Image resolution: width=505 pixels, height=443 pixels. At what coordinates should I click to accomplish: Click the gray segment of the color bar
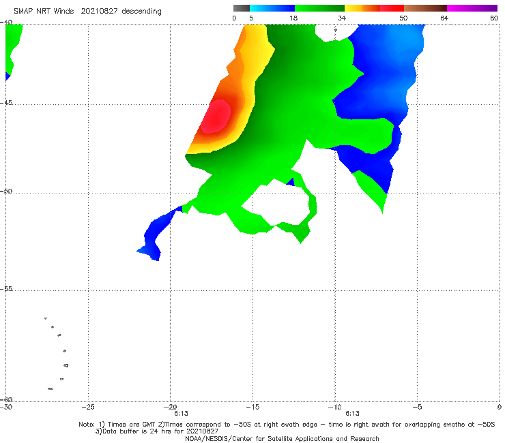[242, 8]
